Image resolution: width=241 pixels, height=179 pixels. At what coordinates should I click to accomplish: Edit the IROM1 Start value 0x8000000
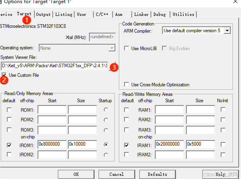click(x=52, y=144)
